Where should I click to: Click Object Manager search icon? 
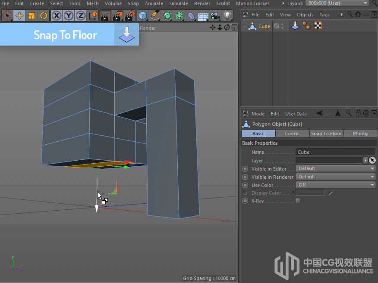tap(350, 15)
